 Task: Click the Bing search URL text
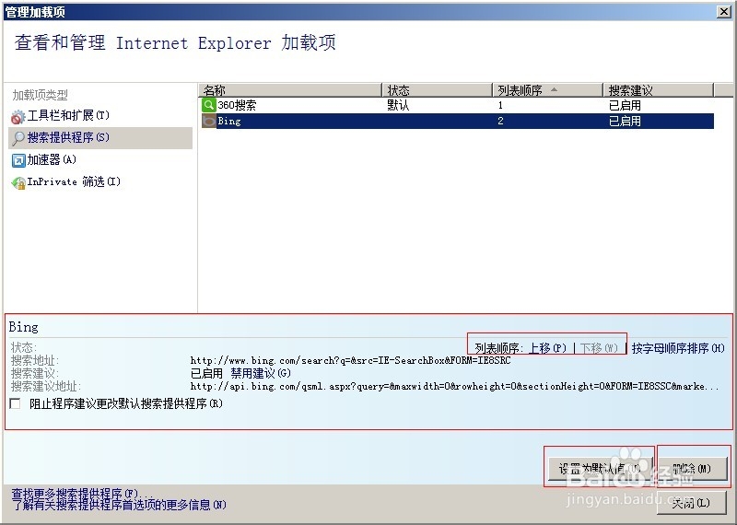tap(350, 361)
